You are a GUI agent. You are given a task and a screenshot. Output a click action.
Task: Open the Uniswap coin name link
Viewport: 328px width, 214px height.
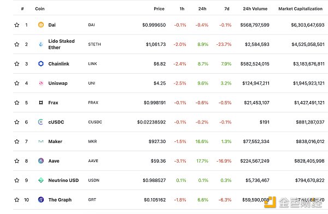coord(58,83)
